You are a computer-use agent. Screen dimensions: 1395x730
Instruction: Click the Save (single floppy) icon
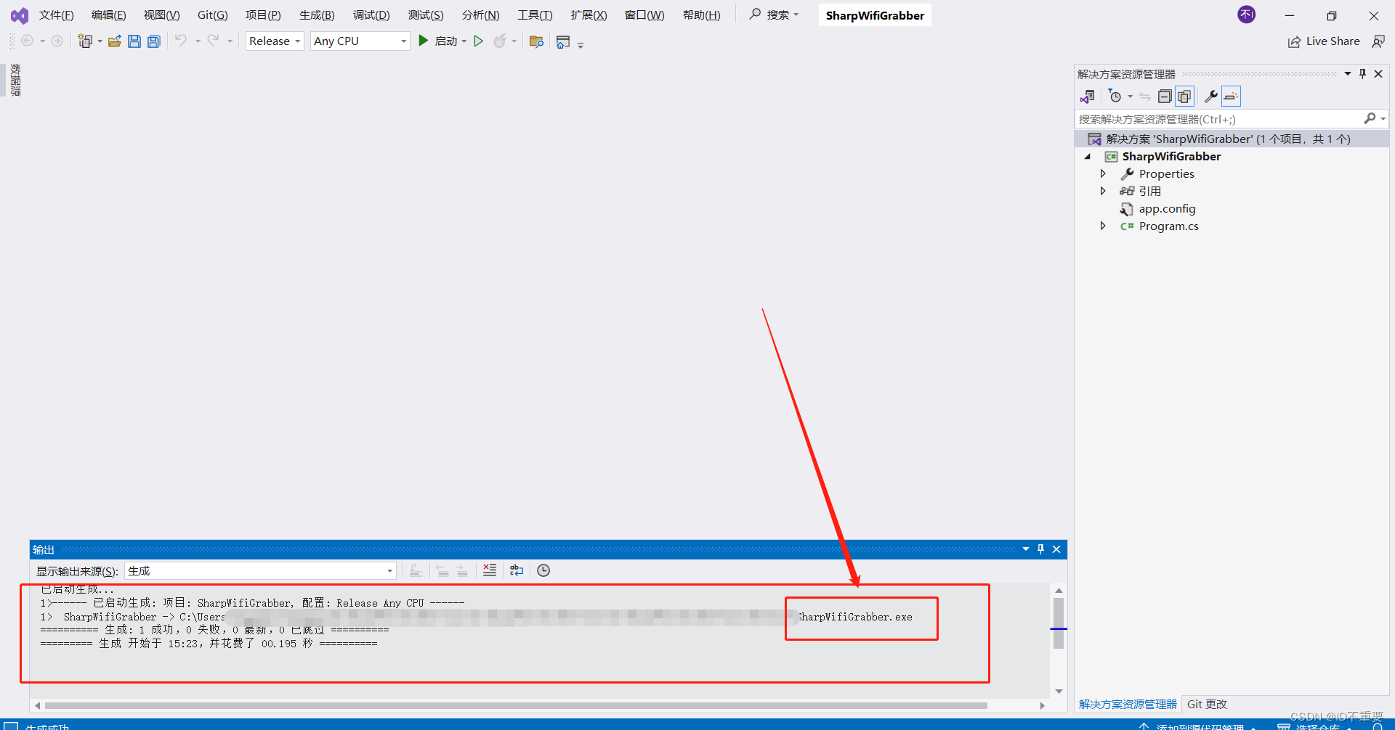pyautogui.click(x=134, y=41)
